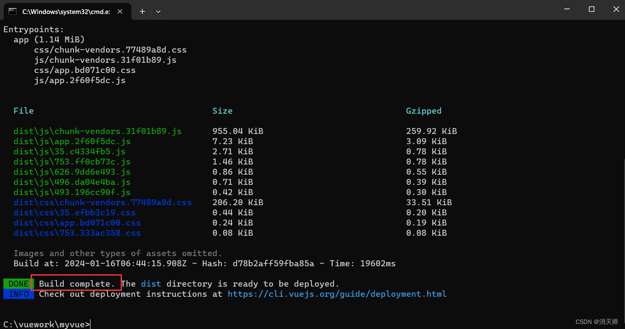Click dist\js\chunk-vendors.31f01b89.js file path

coord(96,131)
